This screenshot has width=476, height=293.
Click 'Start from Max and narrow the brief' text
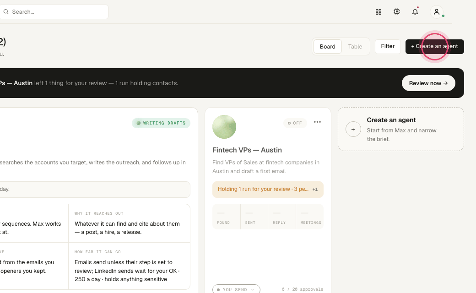pos(401,135)
